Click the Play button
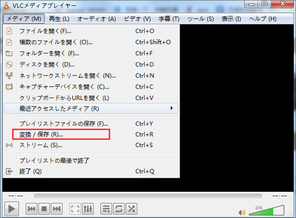The image size is (296, 218). click(x=11, y=209)
